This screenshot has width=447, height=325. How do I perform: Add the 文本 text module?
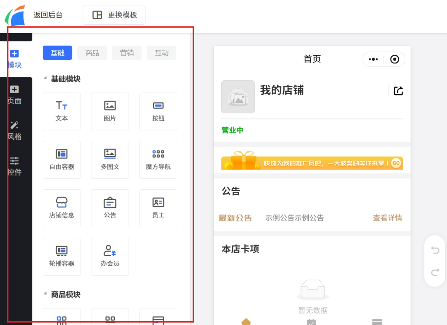pos(61,111)
